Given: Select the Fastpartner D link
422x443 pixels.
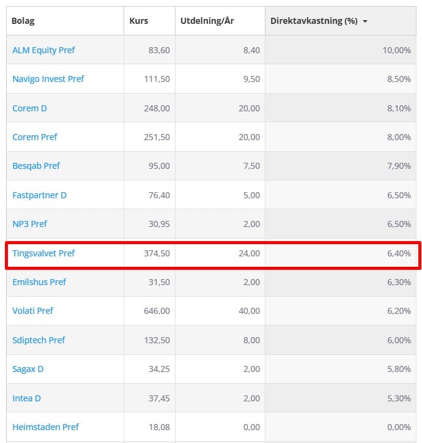Looking at the screenshot, I should point(39,195).
